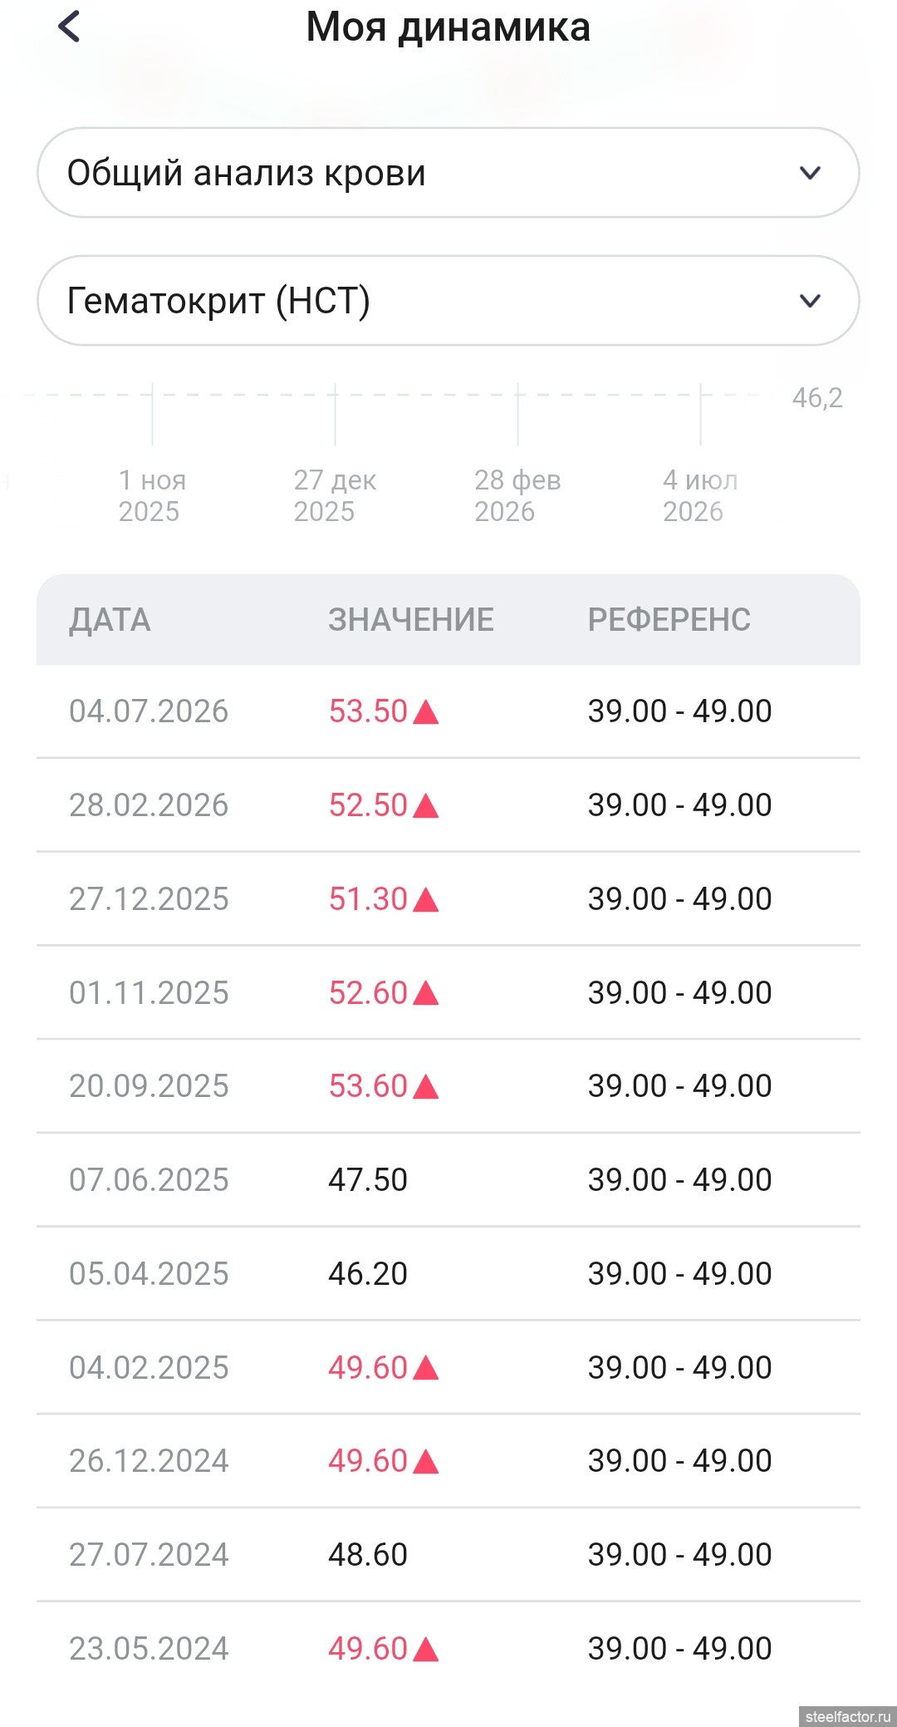Viewport: 897px width, 1727px height.
Task: Open the Гематокрит (HCT) dropdown
Action: click(x=448, y=301)
